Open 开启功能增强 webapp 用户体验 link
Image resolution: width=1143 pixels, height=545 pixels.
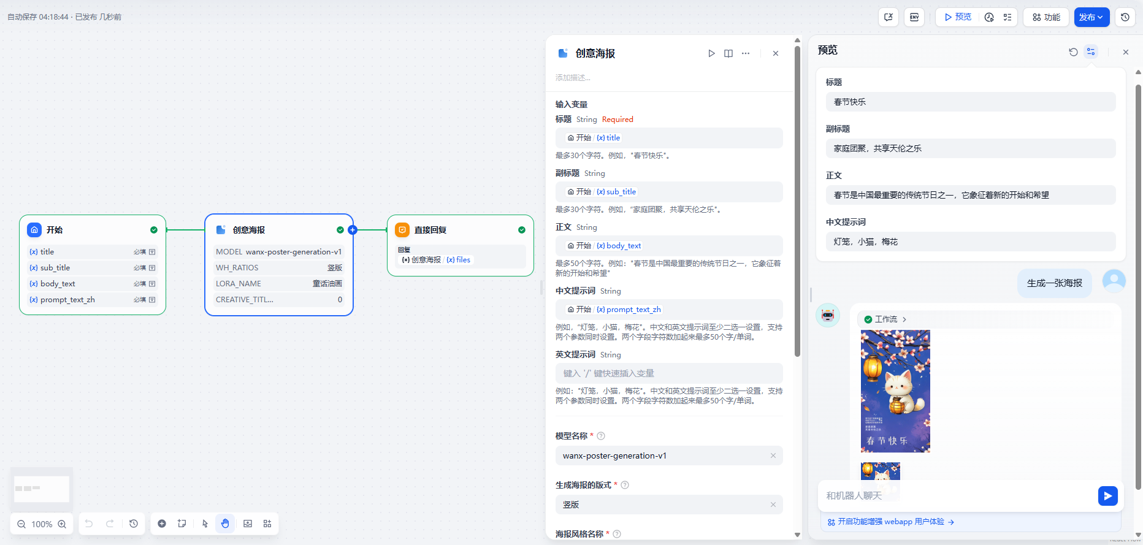(x=891, y=522)
